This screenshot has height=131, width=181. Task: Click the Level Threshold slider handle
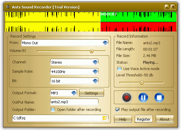142,83
